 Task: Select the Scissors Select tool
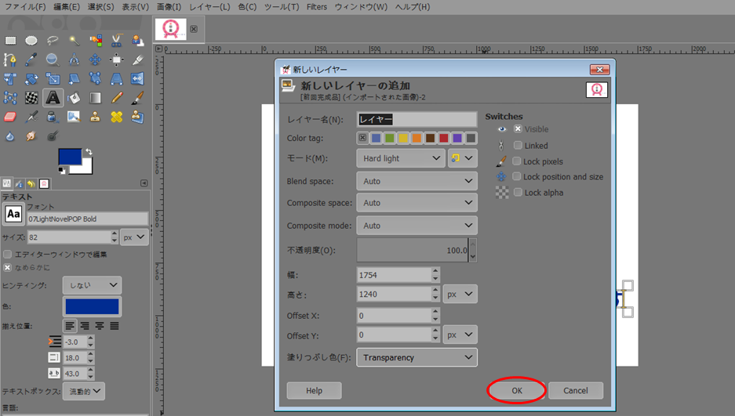[117, 41]
